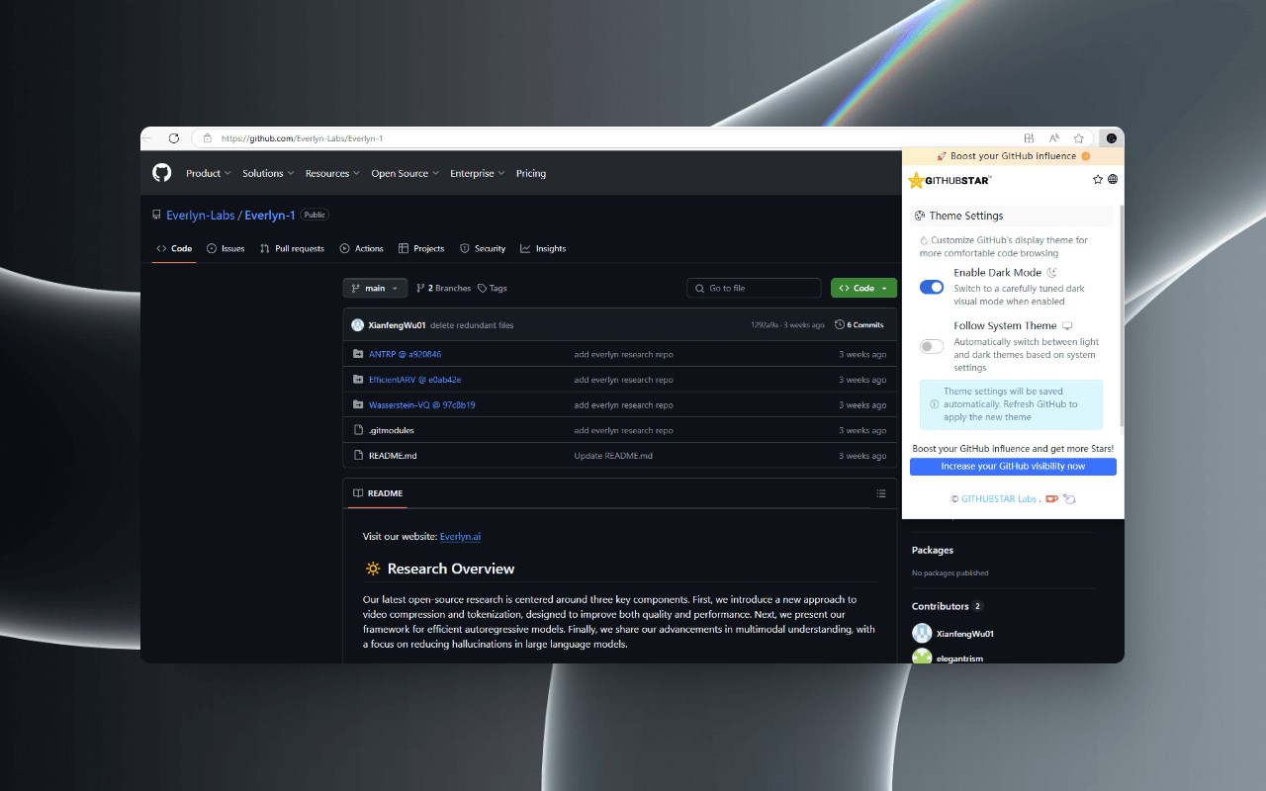Click the README.md file icon

[x=359, y=456]
